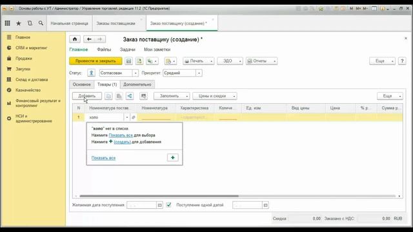Viewport: 413px width, 232px height.
Task: Open the Основное tab
Action: (82, 84)
